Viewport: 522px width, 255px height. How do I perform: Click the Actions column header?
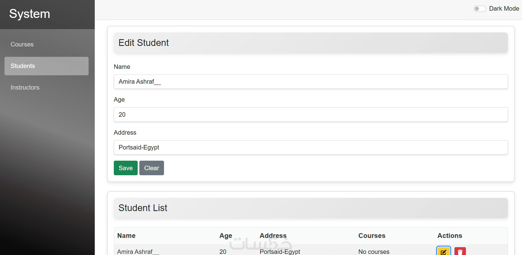click(450, 236)
